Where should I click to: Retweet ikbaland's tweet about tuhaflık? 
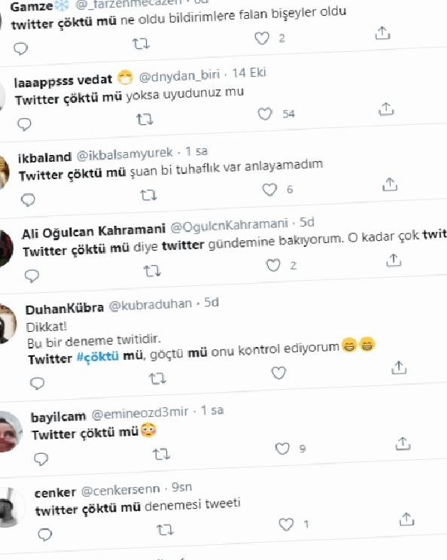pos(148,195)
